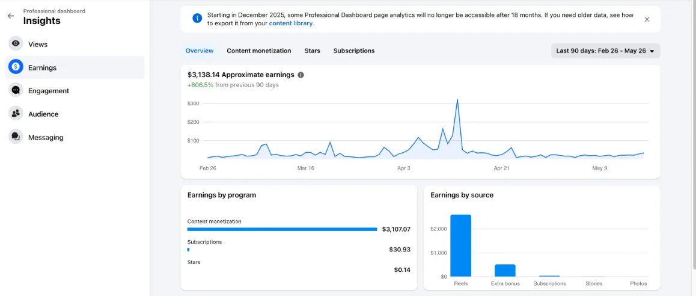Screen dimensions: 696x296
Task: Select Audience in the sidebar
Action: (75, 113)
